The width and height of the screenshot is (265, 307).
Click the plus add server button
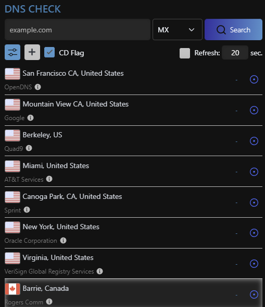pyautogui.click(x=32, y=52)
